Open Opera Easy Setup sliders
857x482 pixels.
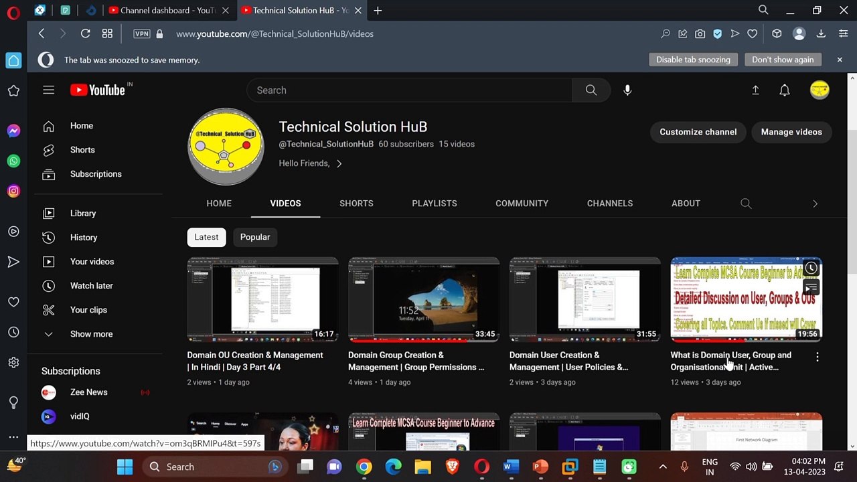pyautogui.click(x=843, y=33)
